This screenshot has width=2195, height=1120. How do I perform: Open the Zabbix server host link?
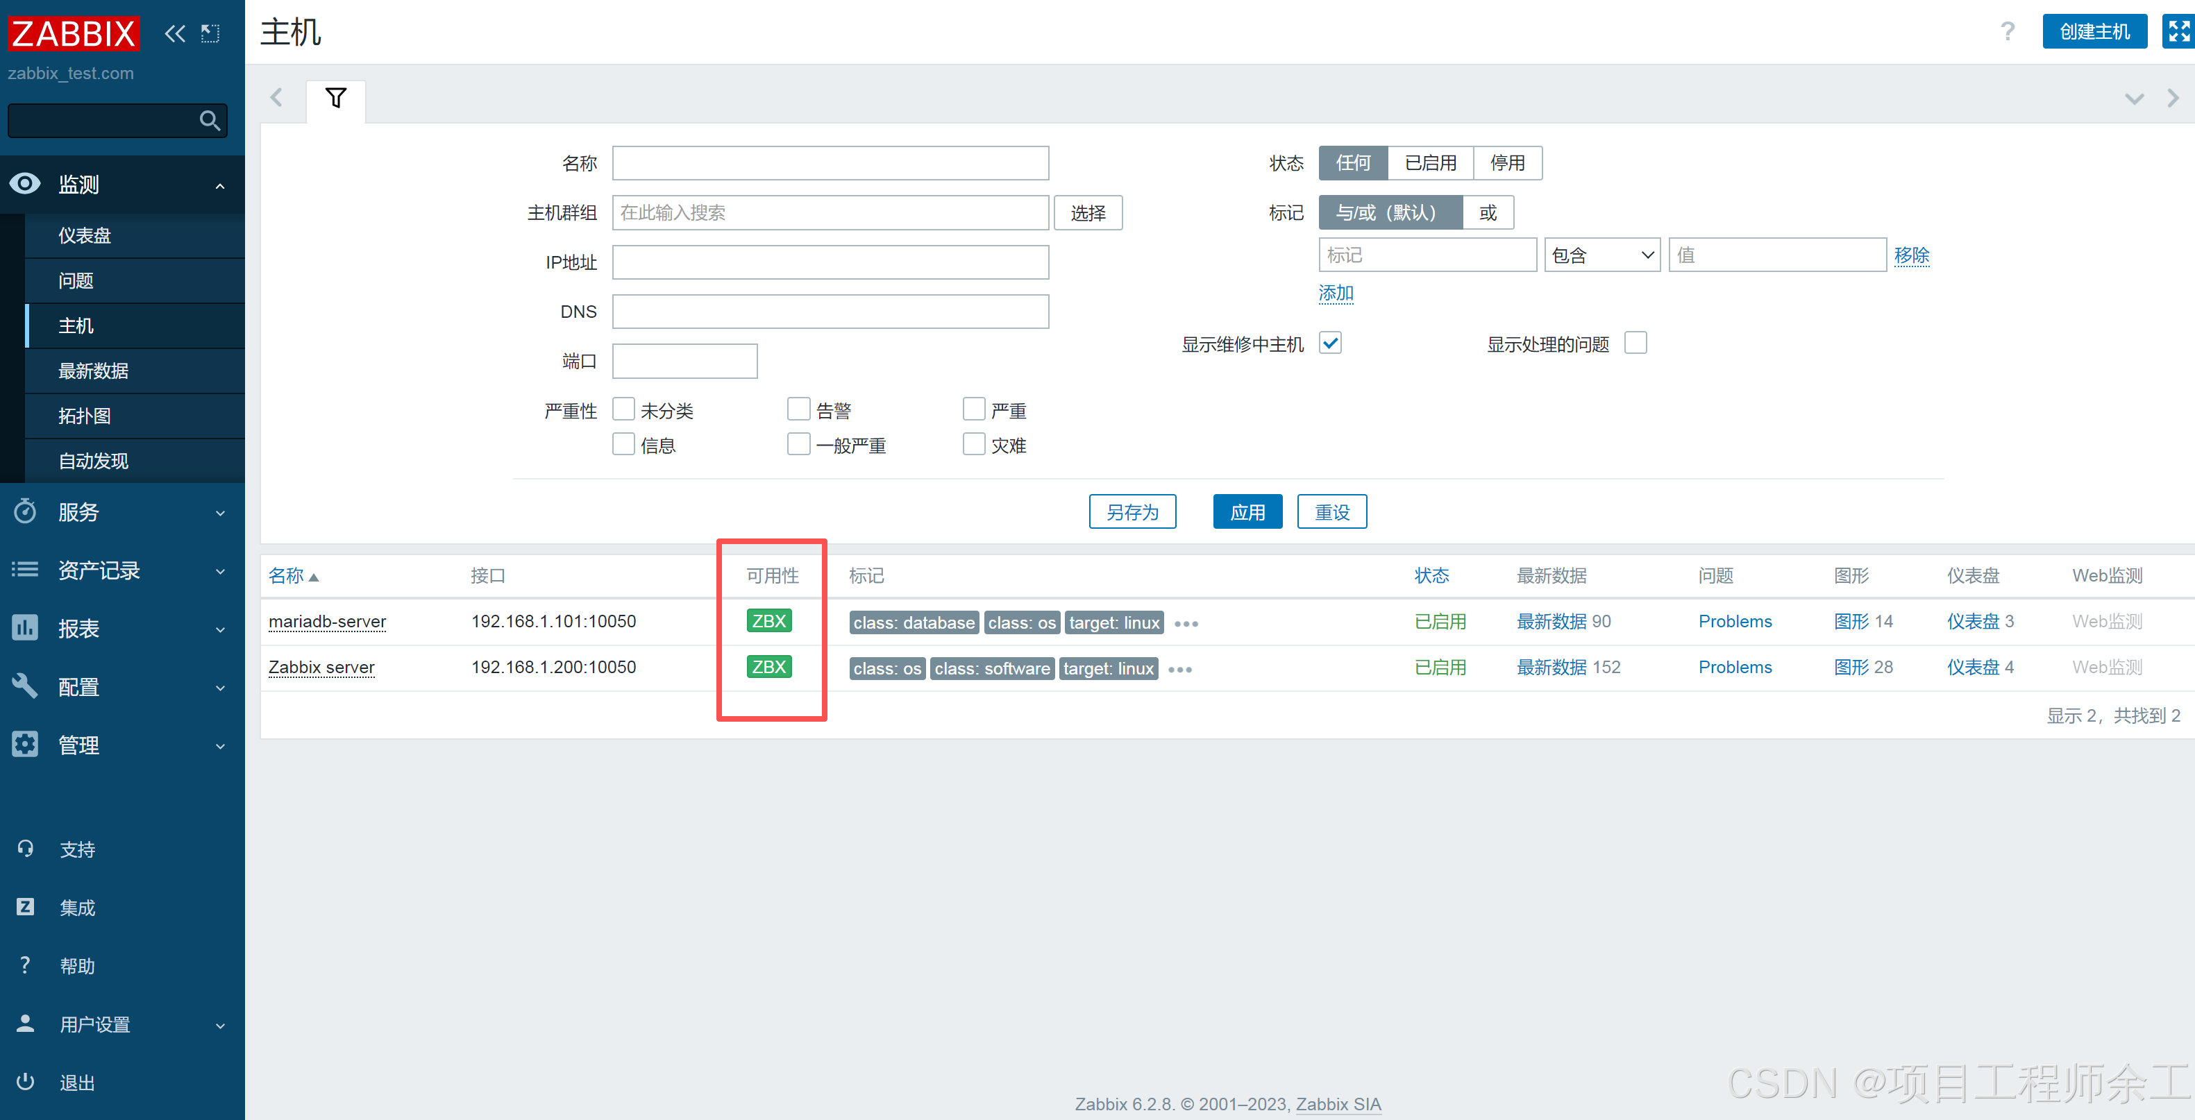(x=321, y=667)
